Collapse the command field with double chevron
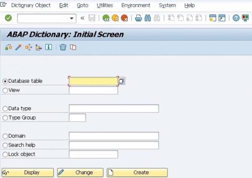Image resolution: width=252 pixels, height=178 pixels. tap(82, 18)
